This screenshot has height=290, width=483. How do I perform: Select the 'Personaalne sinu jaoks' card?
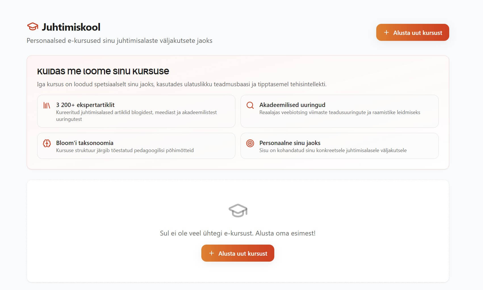tap(339, 146)
